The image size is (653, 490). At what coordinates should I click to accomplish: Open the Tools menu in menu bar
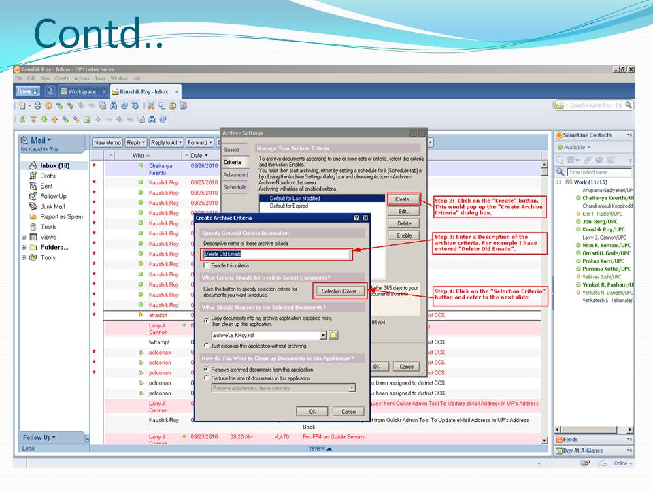101,78
